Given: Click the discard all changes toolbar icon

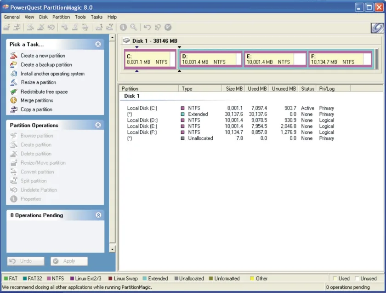Looking at the screenshot, I should [158, 27].
